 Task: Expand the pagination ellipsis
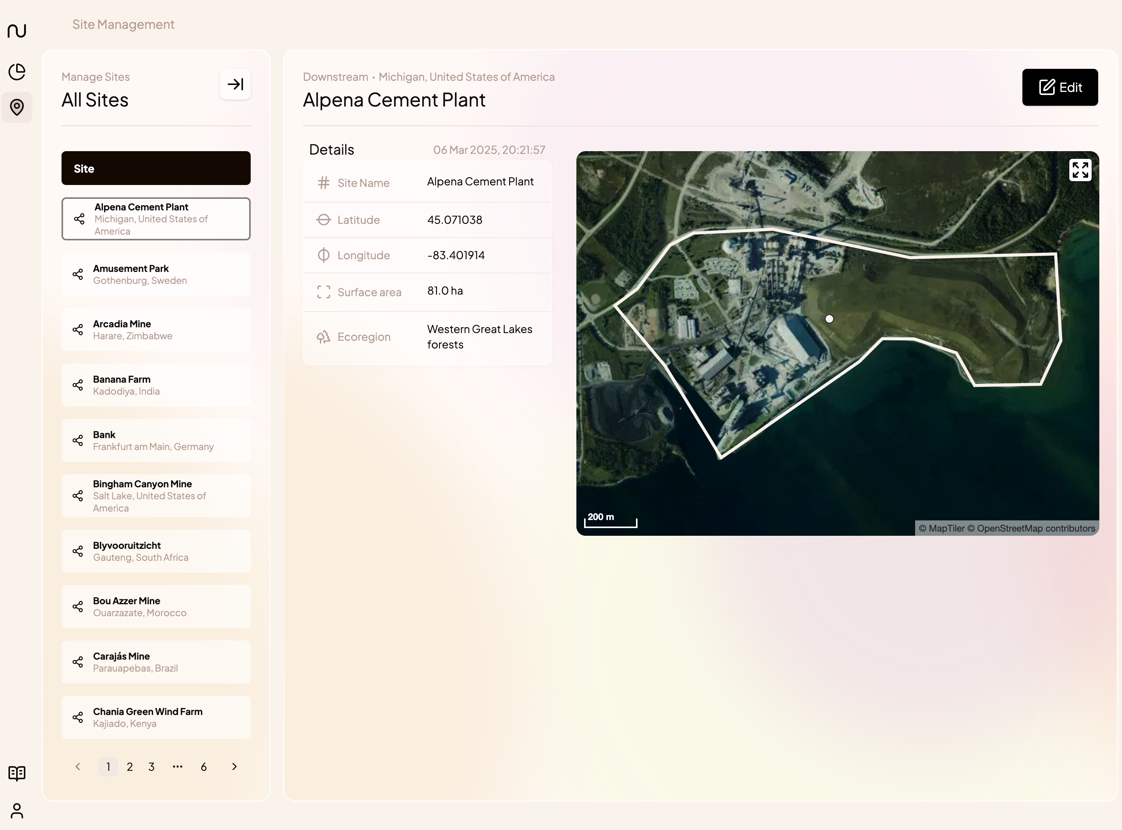[177, 766]
